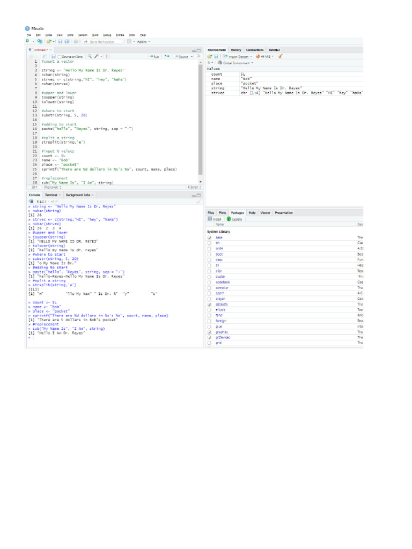Click the Run button in the editor toolbar
The image size is (412, 549).
154,56
